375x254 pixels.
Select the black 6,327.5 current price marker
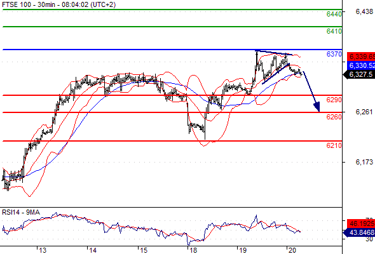coord(359,74)
